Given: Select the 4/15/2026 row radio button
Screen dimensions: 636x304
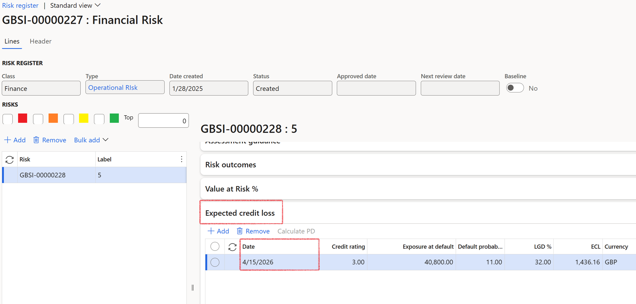Looking at the screenshot, I should [x=215, y=262].
